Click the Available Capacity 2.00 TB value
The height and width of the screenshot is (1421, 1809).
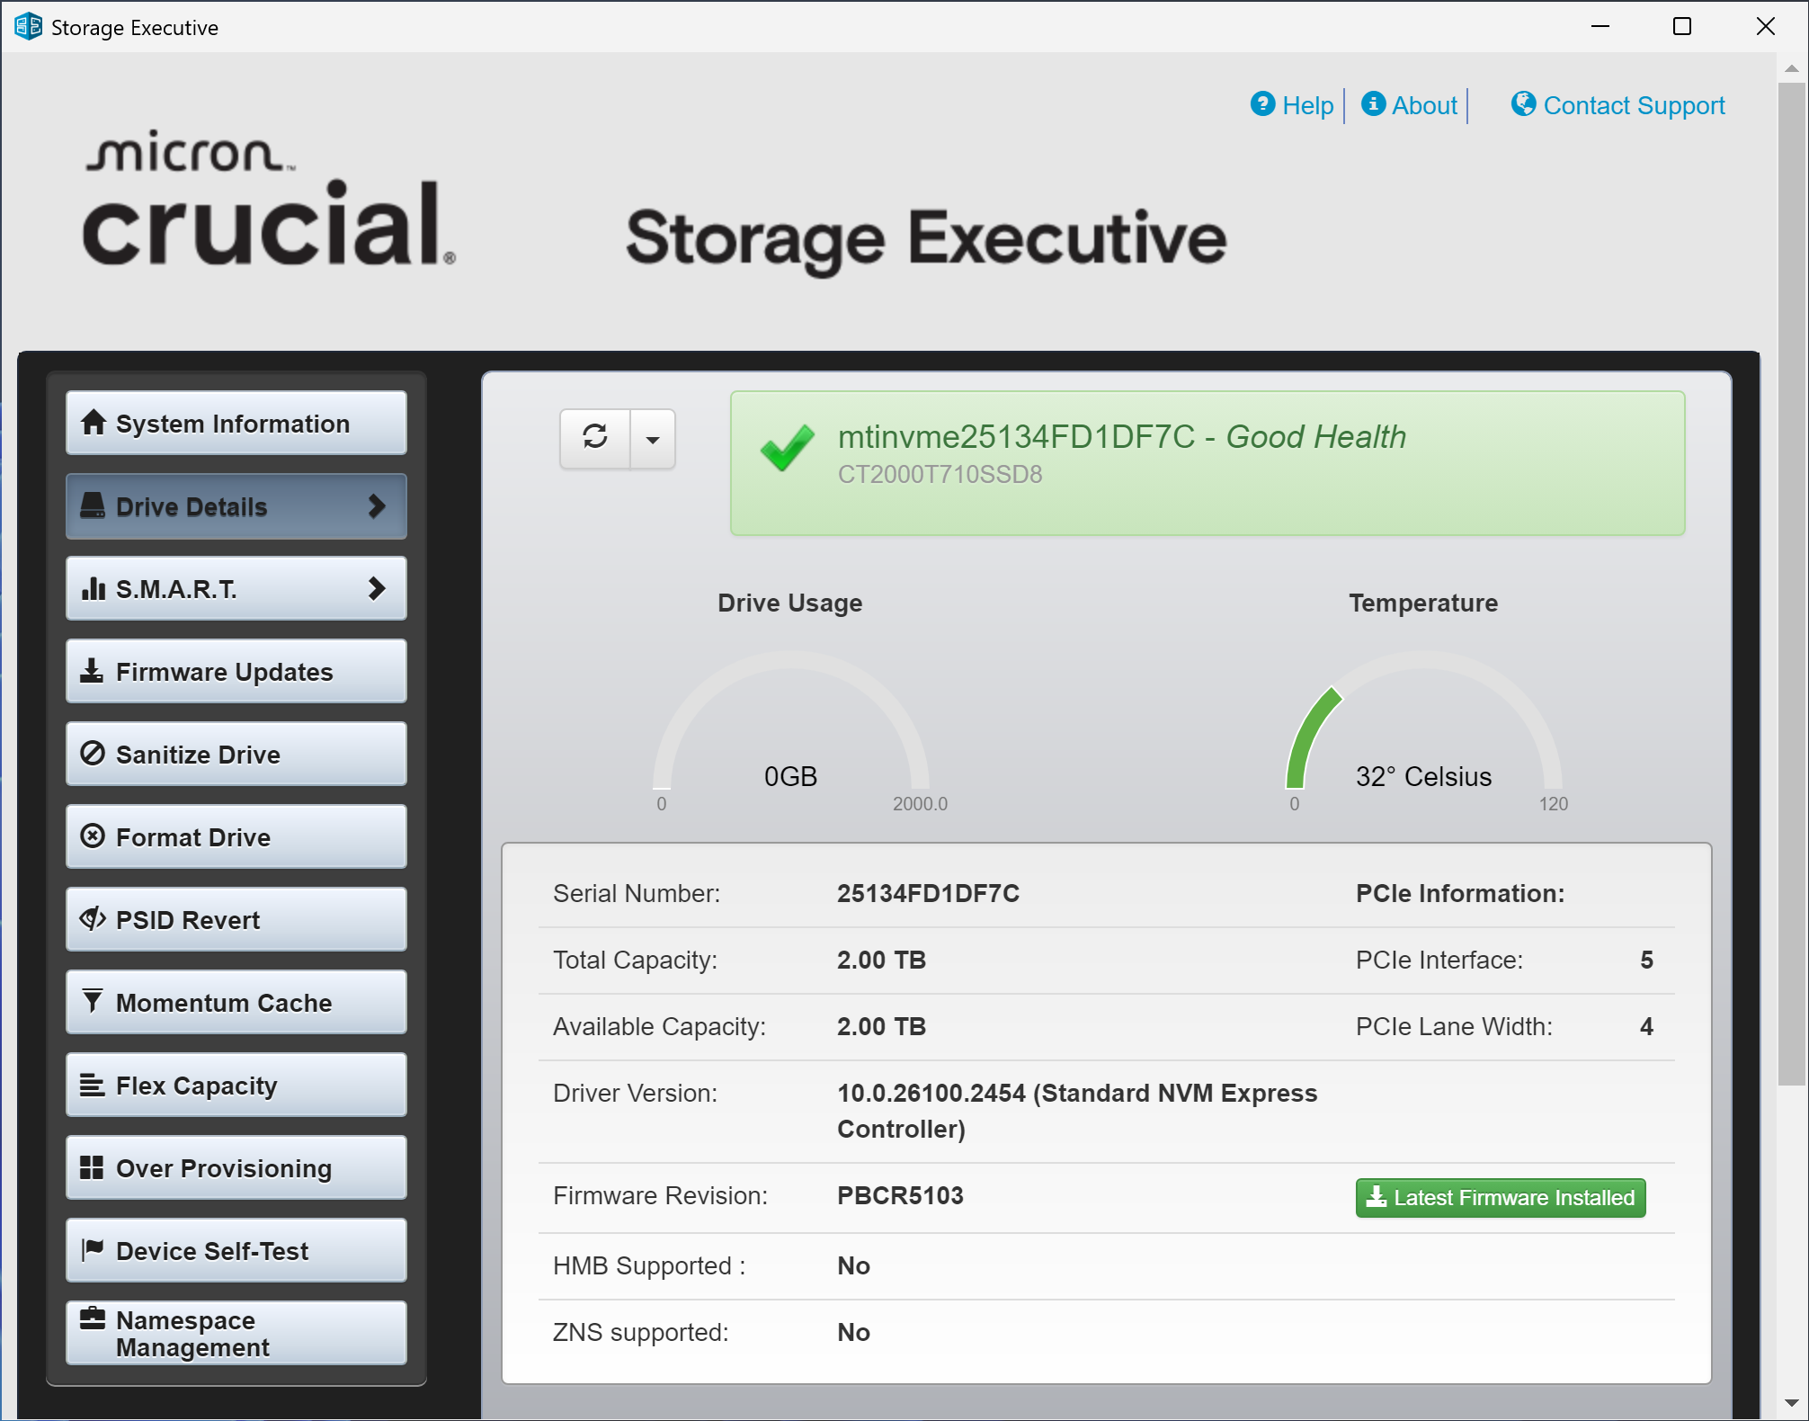[x=881, y=1026]
